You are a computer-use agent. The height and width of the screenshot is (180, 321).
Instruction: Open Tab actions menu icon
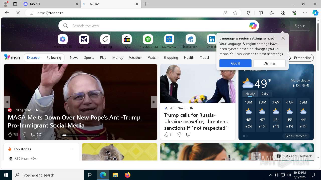pos(15,4)
